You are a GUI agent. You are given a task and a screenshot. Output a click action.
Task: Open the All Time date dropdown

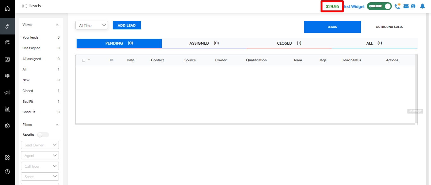[x=91, y=26]
